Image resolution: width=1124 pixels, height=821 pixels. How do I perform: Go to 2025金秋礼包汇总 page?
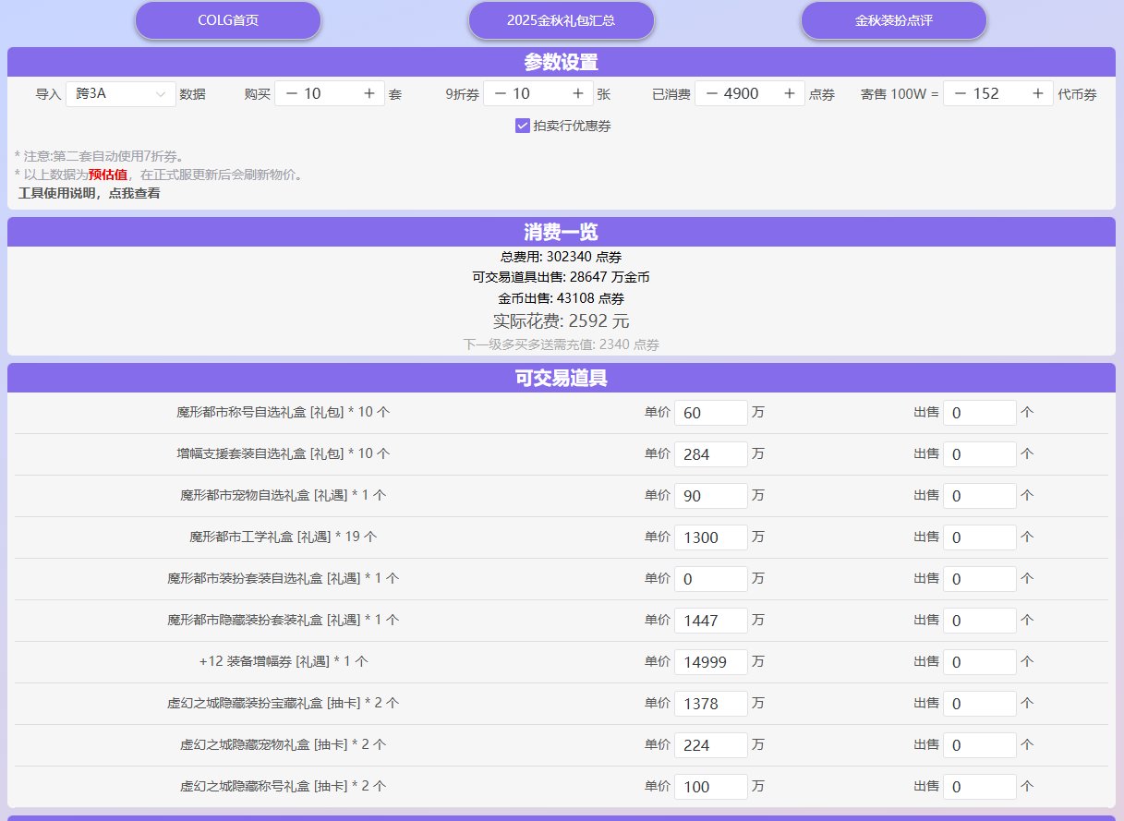[561, 20]
